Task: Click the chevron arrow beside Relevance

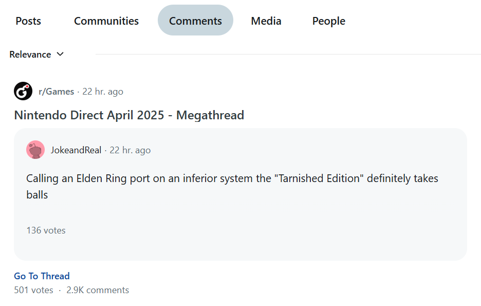Action: (60, 54)
